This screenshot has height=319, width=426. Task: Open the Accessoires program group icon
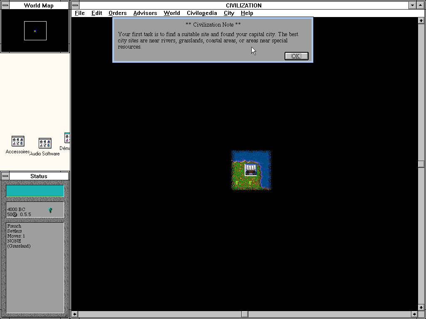pyautogui.click(x=18, y=141)
